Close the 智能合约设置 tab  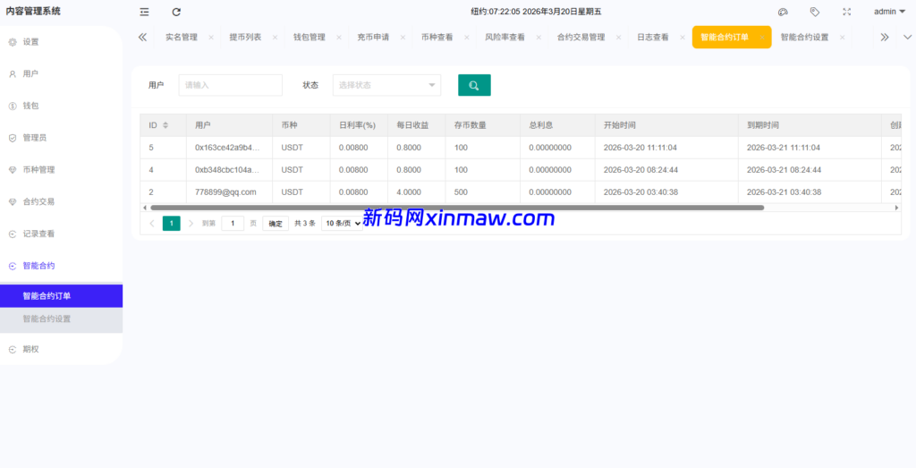pos(842,38)
